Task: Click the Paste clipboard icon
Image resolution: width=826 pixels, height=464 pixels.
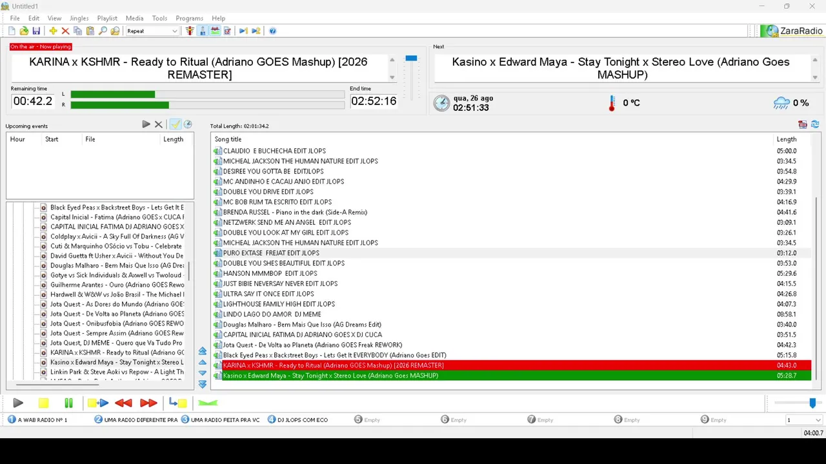Action: click(x=90, y=31)
